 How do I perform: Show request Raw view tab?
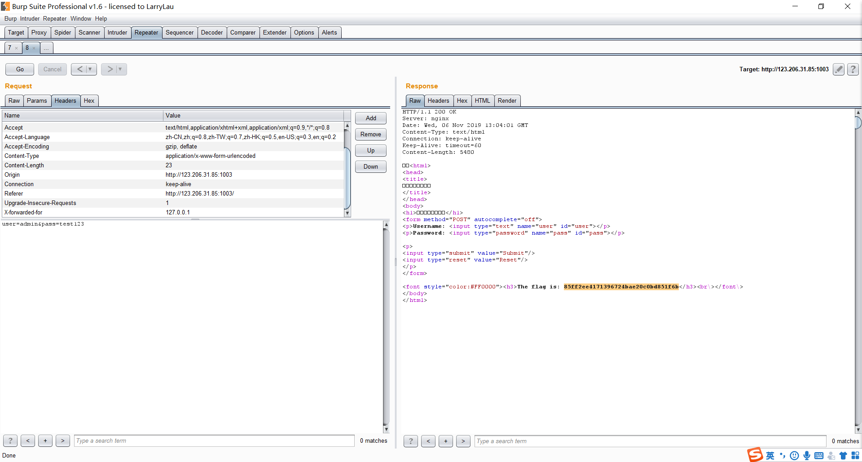click(x=14, y=100)
